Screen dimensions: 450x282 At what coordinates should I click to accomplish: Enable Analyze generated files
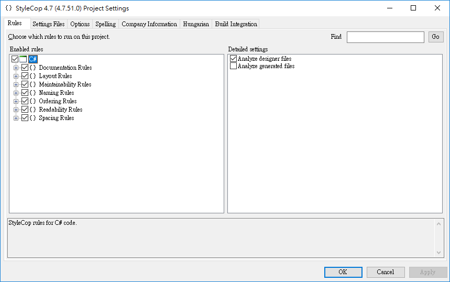click(x=233, y=66)
